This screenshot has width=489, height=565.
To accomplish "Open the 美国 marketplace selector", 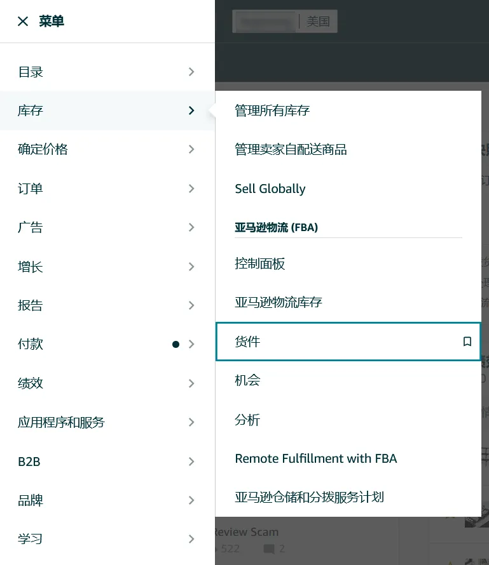I will (x=318, y=21).
